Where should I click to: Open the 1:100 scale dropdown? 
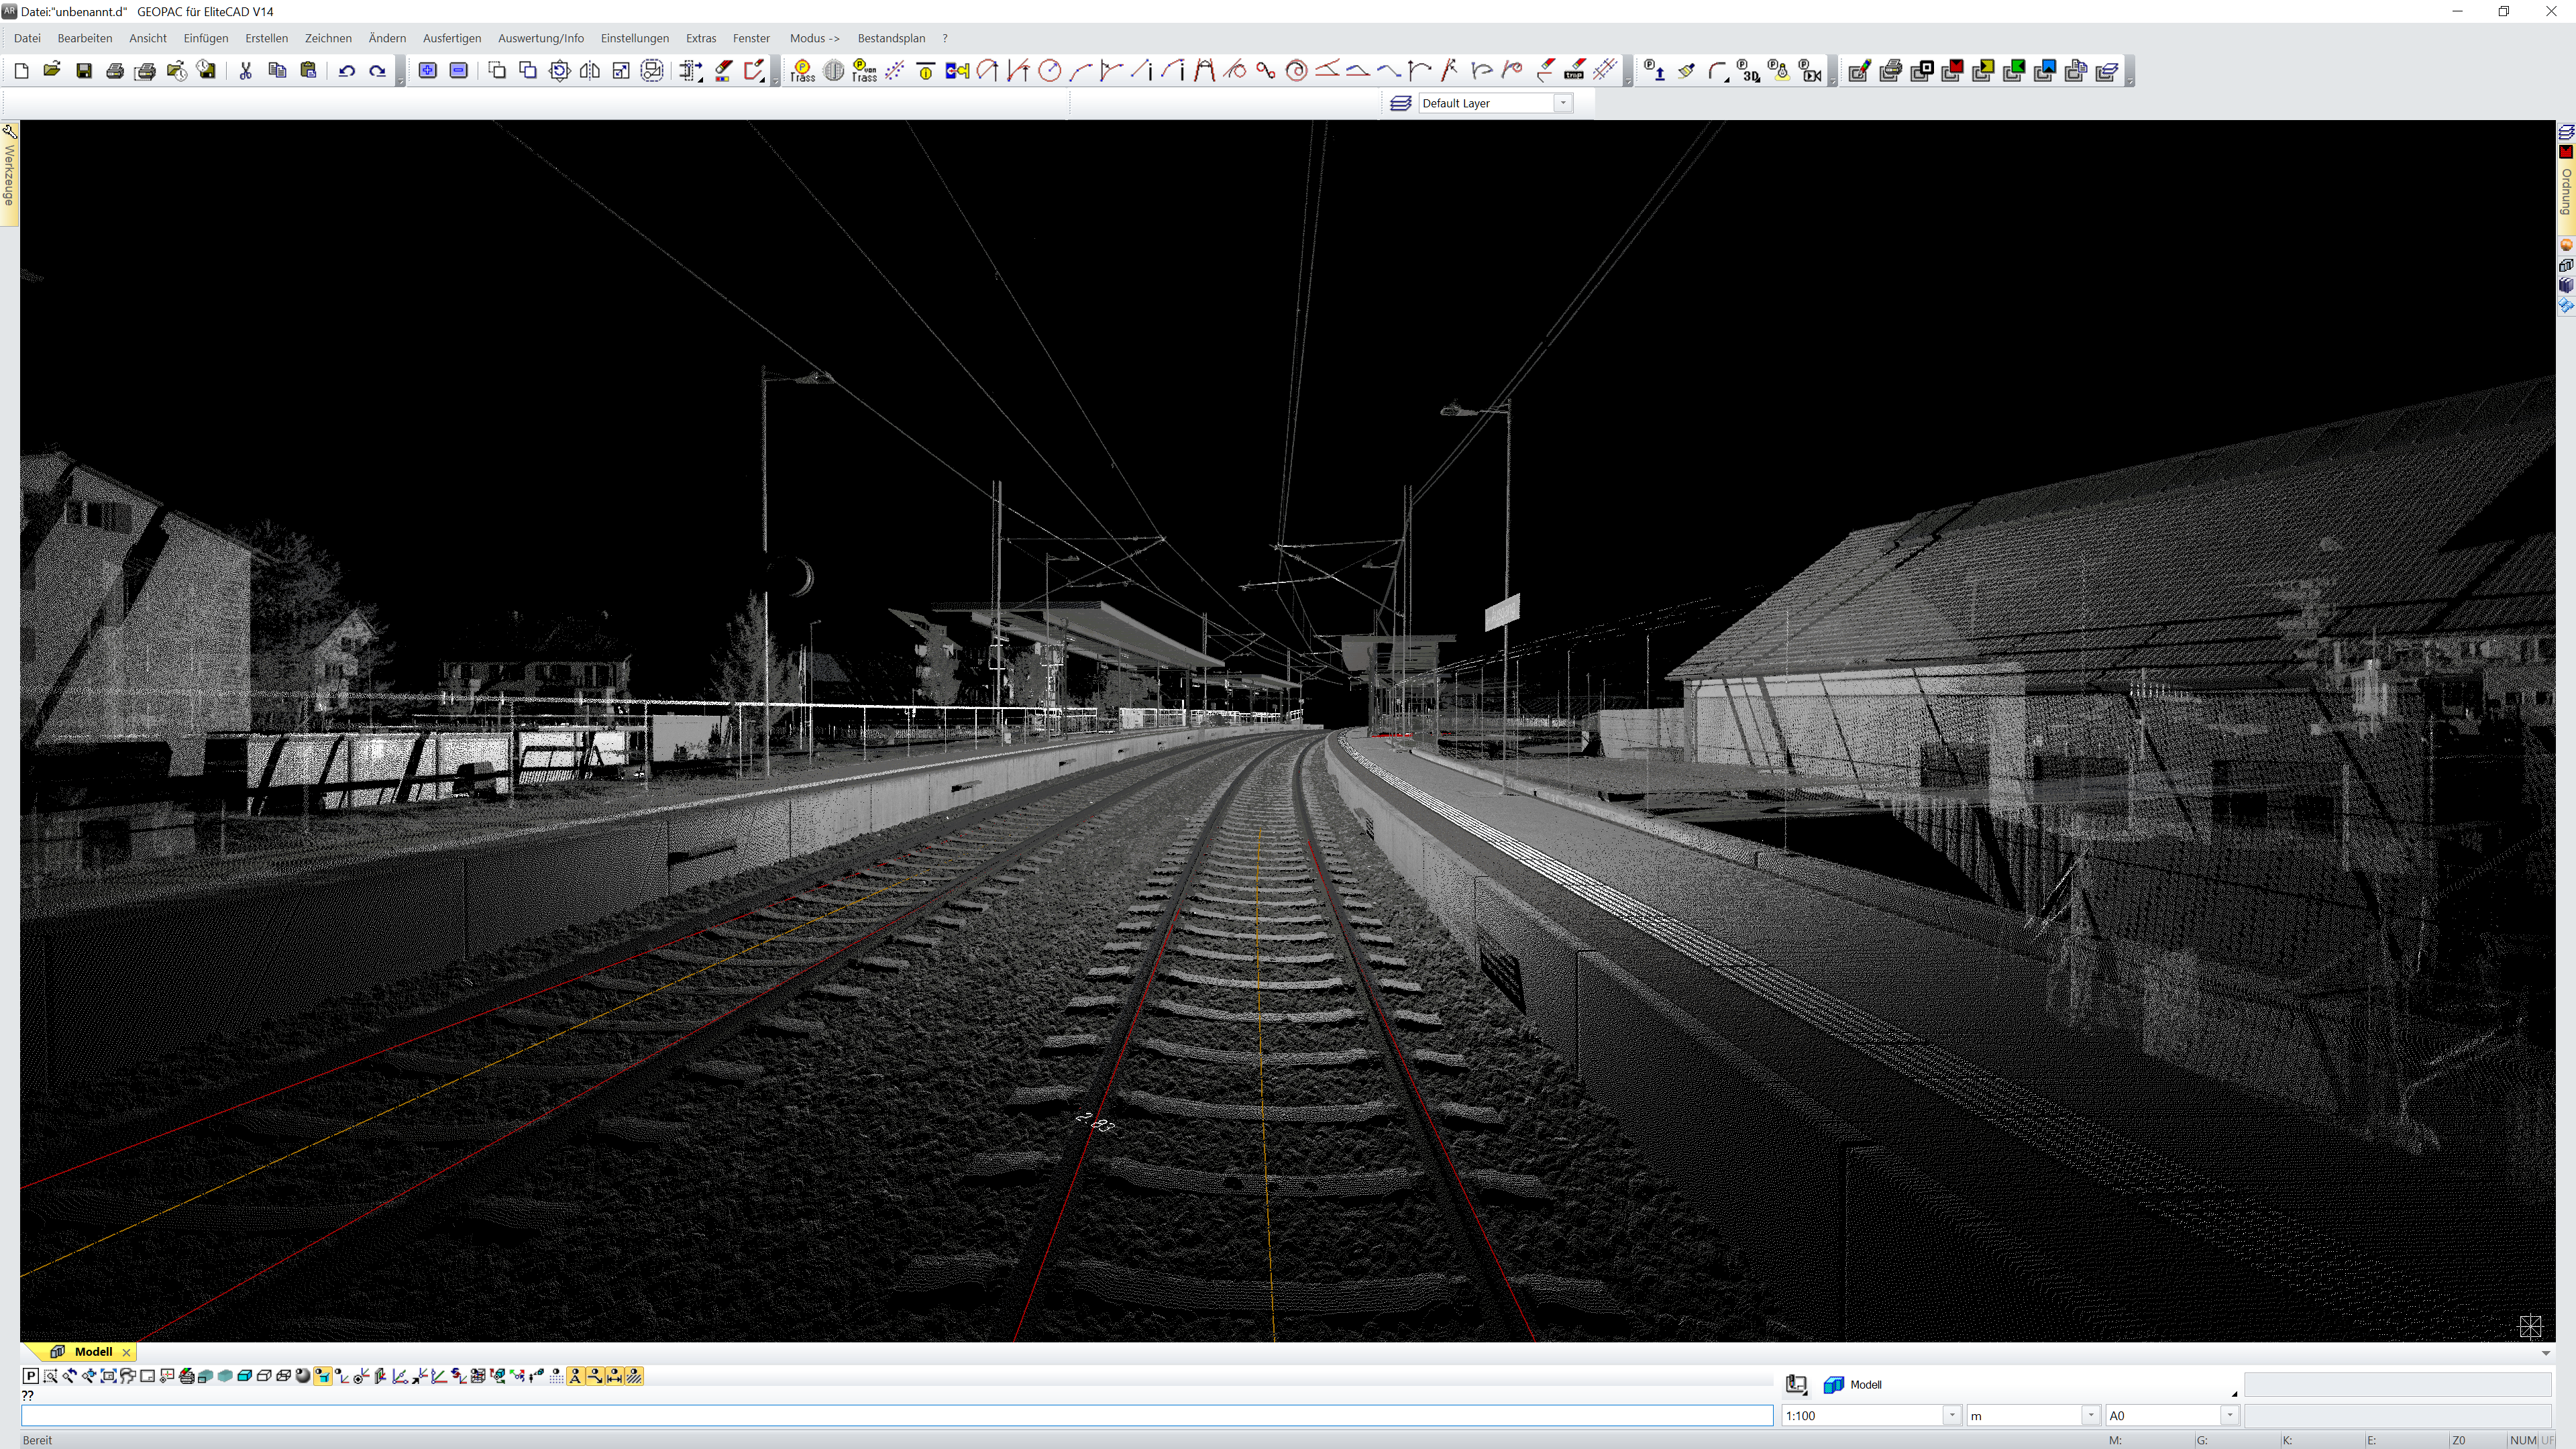pyautogui.click(x=1950, y=1415)
